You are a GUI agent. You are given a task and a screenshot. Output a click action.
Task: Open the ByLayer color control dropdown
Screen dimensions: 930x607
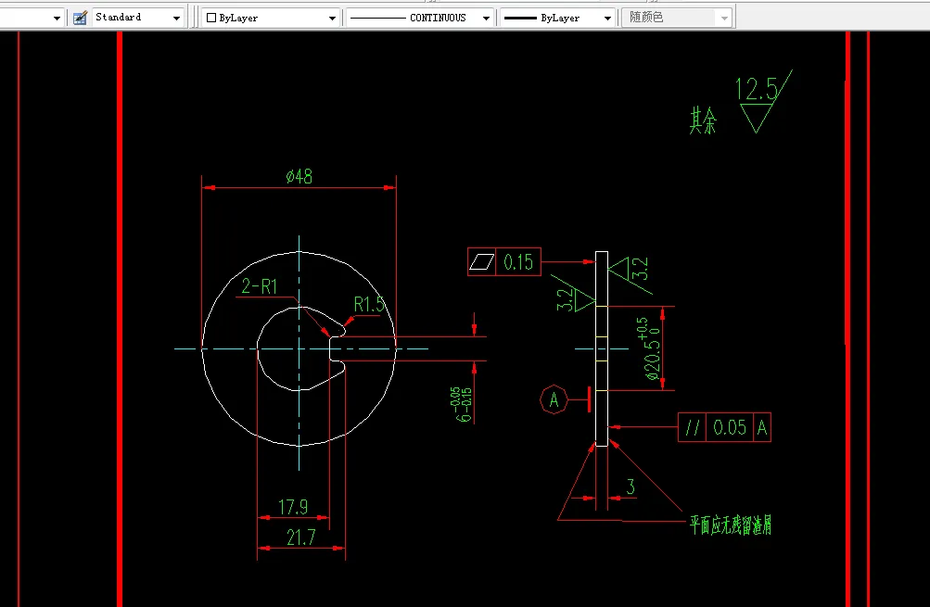pyautogui.click(x=271, y=18)
